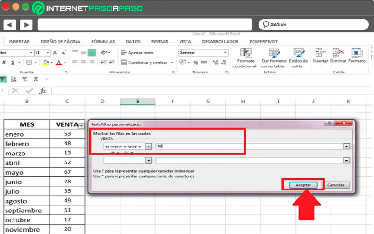Increase decimal places

point(216,62)
